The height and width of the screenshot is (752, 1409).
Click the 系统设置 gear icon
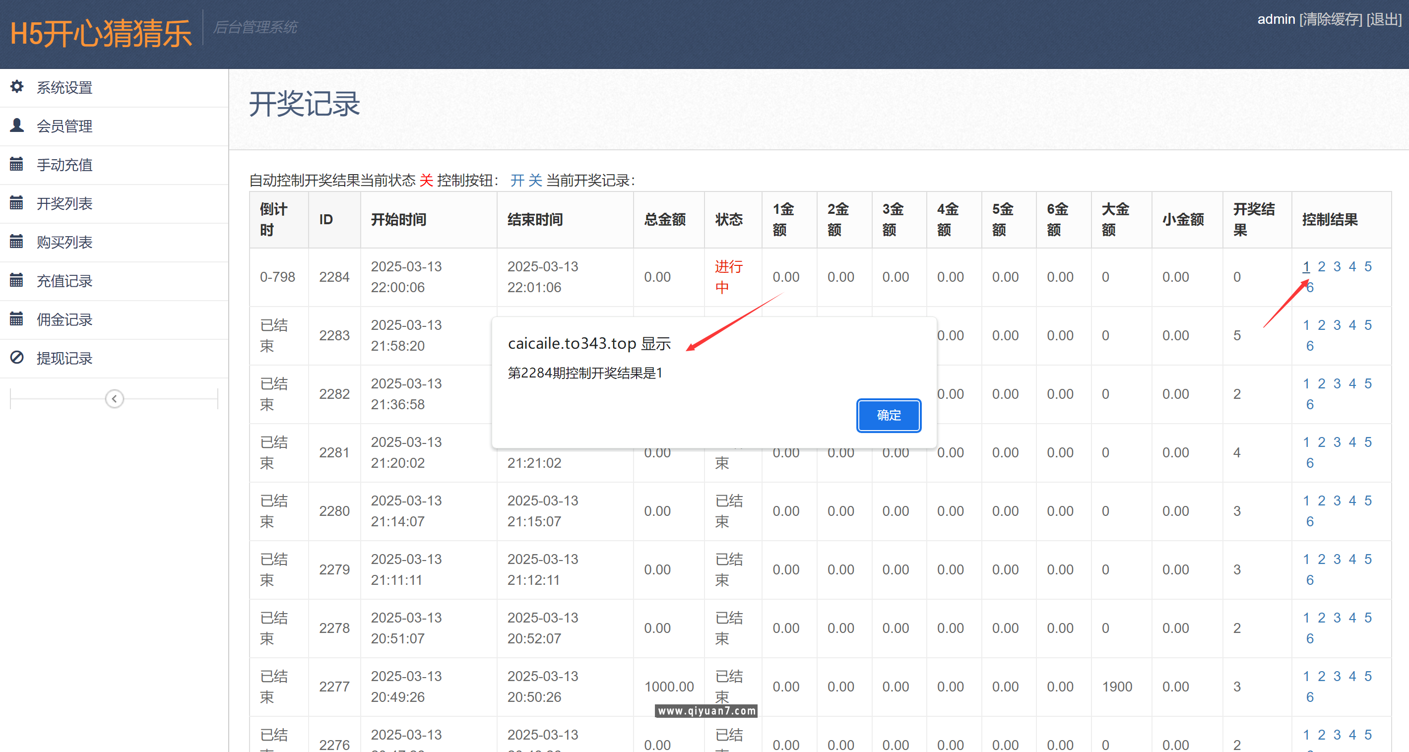tap(17, 87)
